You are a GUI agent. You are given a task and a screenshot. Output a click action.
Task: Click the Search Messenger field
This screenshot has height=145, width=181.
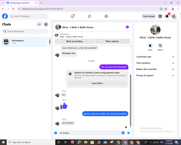[x=25, y=32]
